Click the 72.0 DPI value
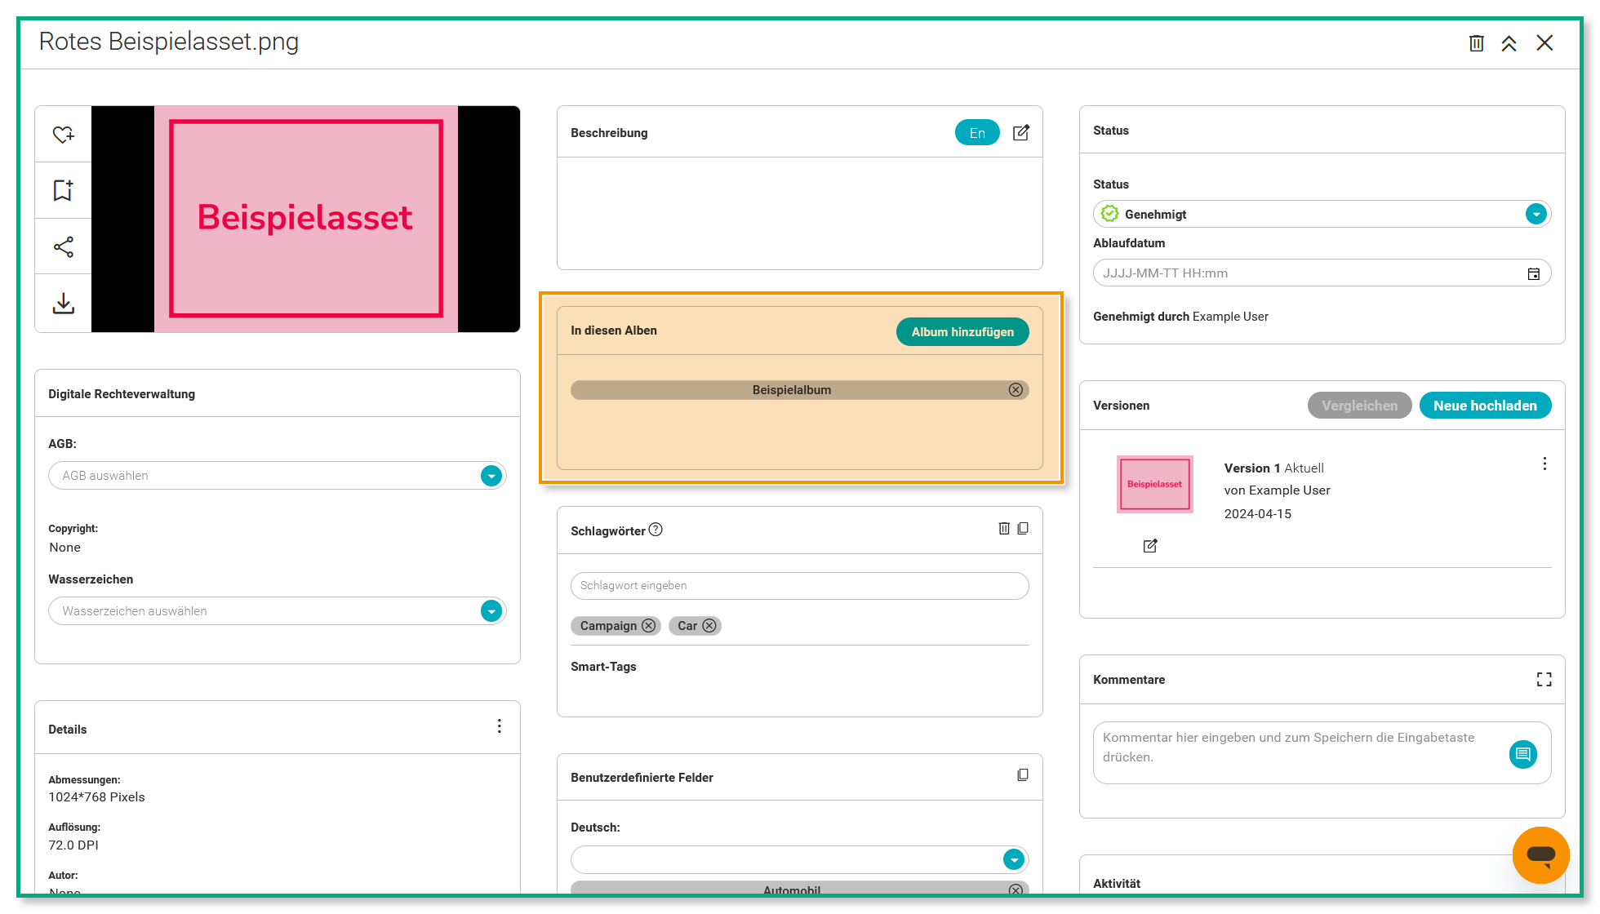 [73, 845]
